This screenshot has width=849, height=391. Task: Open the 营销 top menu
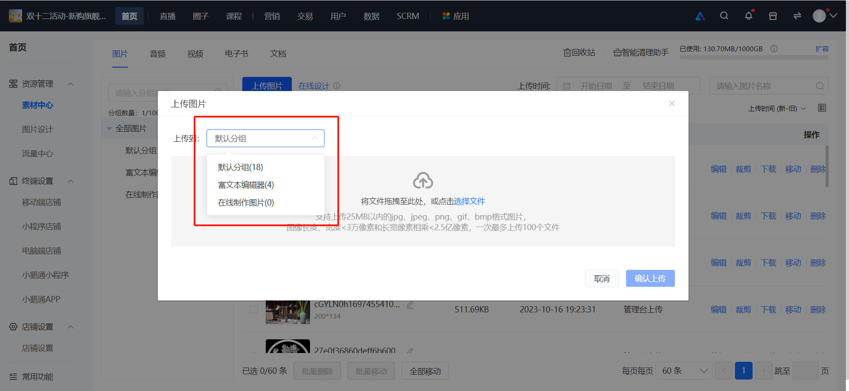pyautogui.click(x=272, y=16)
